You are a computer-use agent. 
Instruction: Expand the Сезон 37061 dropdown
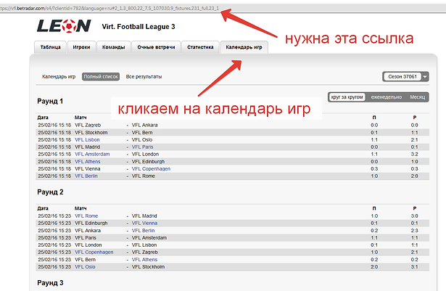coord(405,76)
